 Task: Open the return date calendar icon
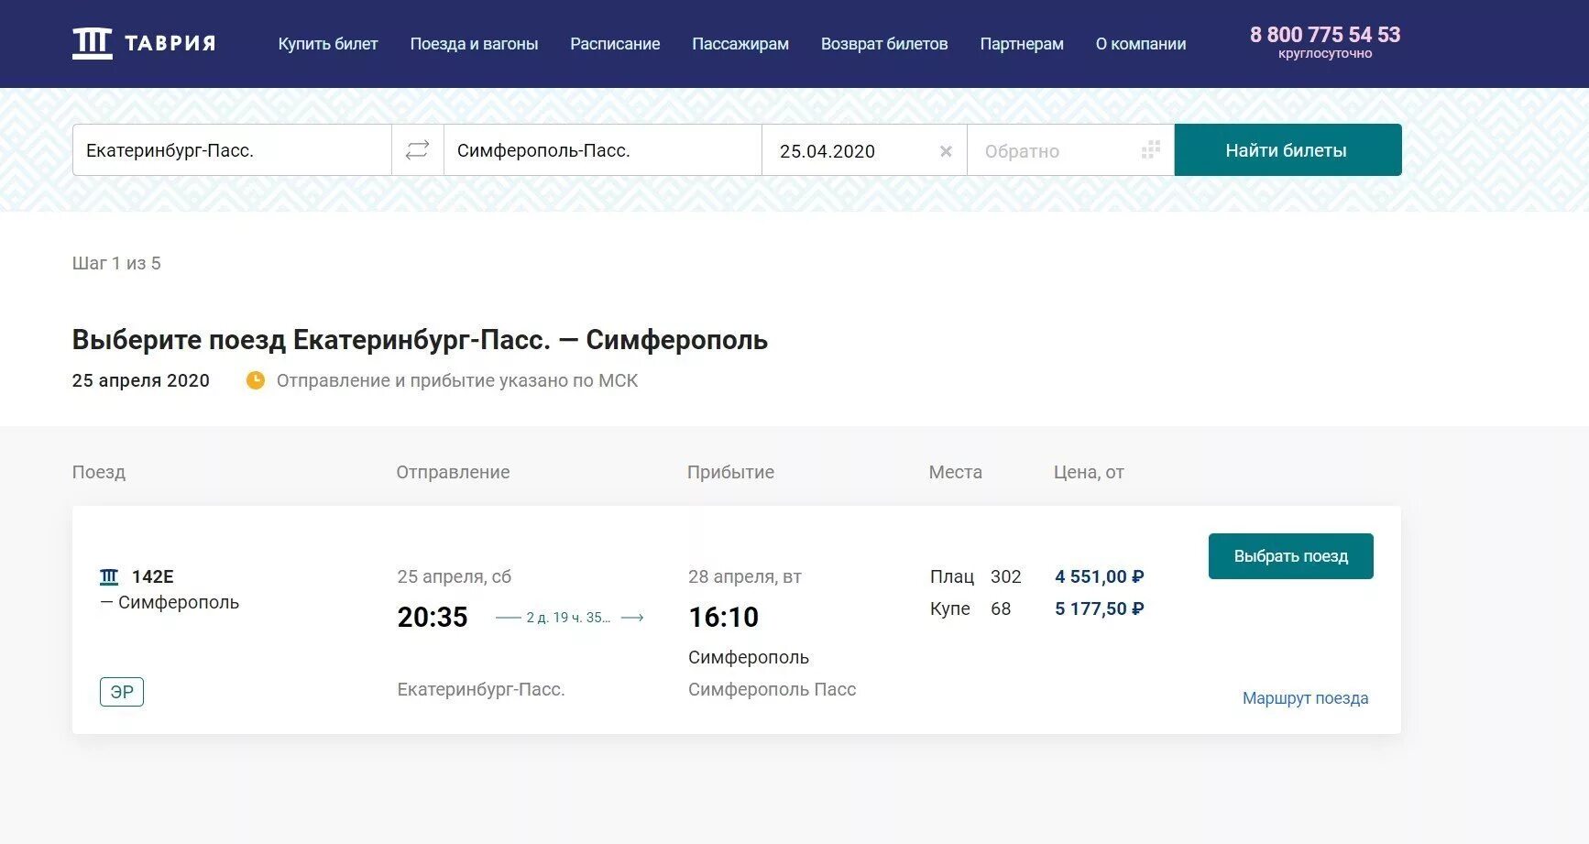click(x=1151, y=150)
